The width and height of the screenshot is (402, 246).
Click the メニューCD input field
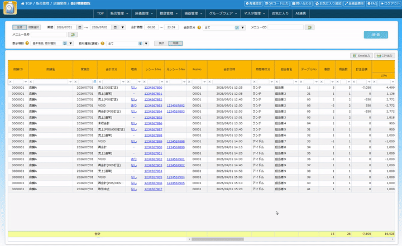pyautogui.click(x=286, y=27)
